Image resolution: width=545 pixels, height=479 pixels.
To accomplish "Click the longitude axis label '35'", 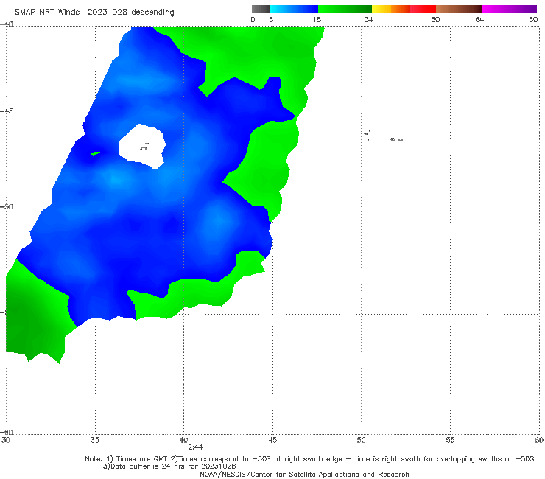I will [95, 441].
